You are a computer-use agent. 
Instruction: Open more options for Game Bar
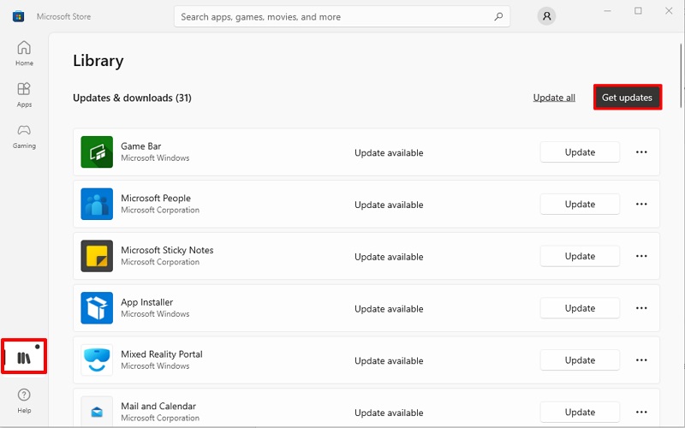pos(641,152)
